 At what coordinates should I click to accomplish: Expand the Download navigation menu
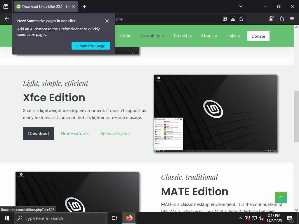152,36
